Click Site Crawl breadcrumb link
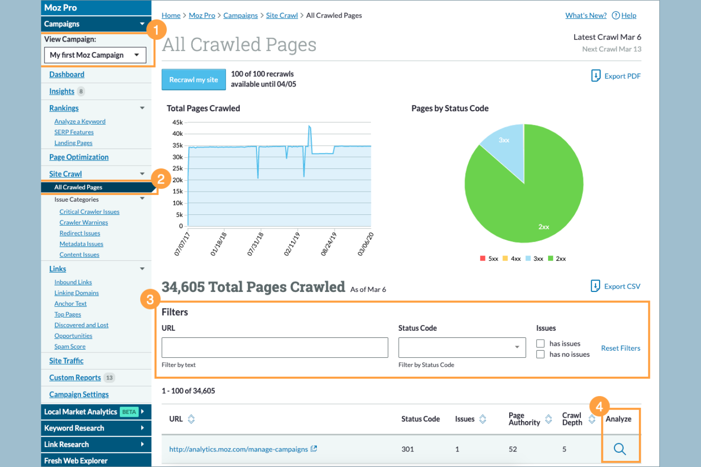Image resolution: width=701 pixels, height=467 pixels. pos(282,16)
